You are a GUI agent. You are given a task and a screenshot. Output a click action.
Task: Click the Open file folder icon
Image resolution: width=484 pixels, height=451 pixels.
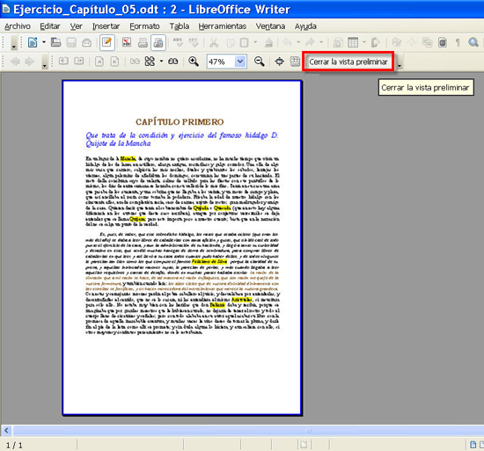click(55, 42)
